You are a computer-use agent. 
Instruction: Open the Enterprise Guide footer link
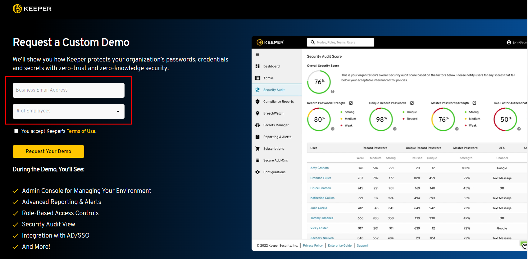click(340, 245)
